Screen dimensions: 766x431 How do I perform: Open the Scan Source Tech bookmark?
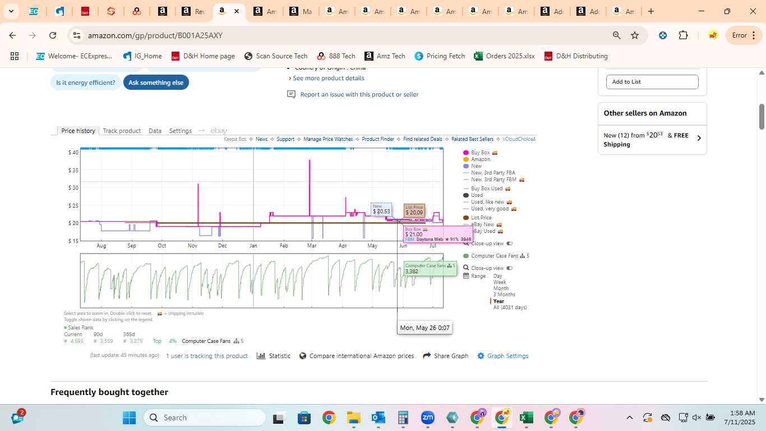click(x=276, y=56)
